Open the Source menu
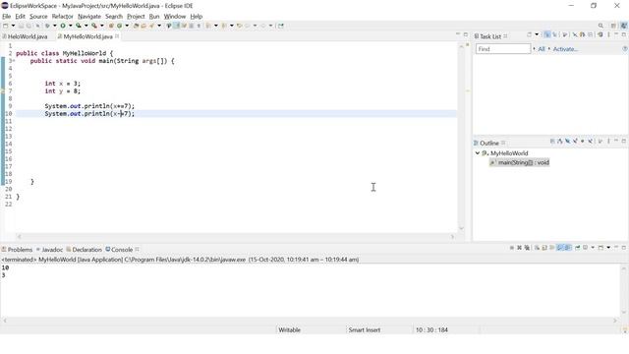629x354 pixels. 38,17
